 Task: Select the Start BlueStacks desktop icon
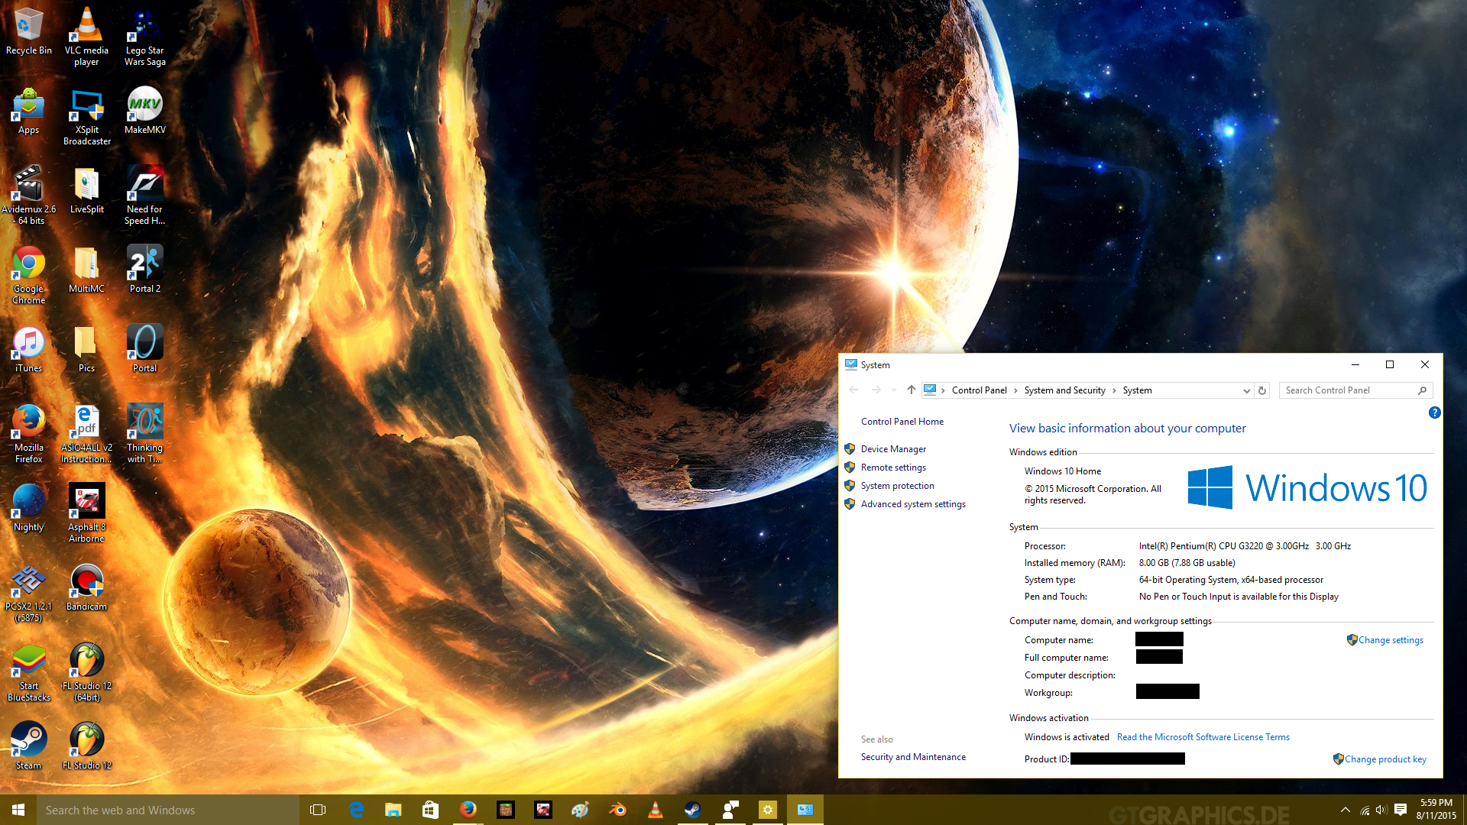pyautogui.click(x=28, y=672)
